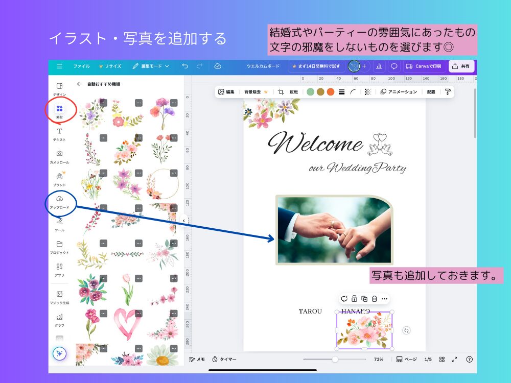Click the 共有 (Share) button
Viewport: 511px width, 383px height.
point(460,66)
